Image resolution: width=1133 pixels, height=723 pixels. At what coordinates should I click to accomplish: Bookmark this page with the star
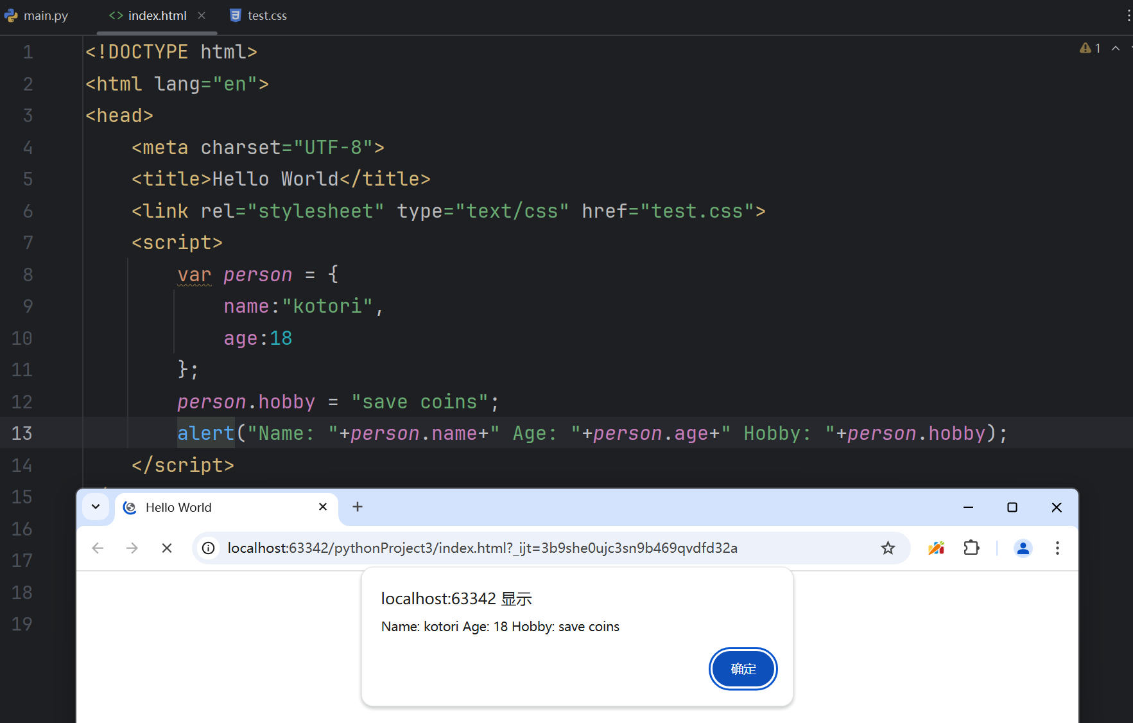(x=888, y=548)
